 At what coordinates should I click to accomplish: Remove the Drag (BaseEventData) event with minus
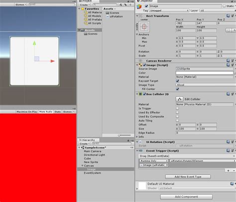coord(234,156)
